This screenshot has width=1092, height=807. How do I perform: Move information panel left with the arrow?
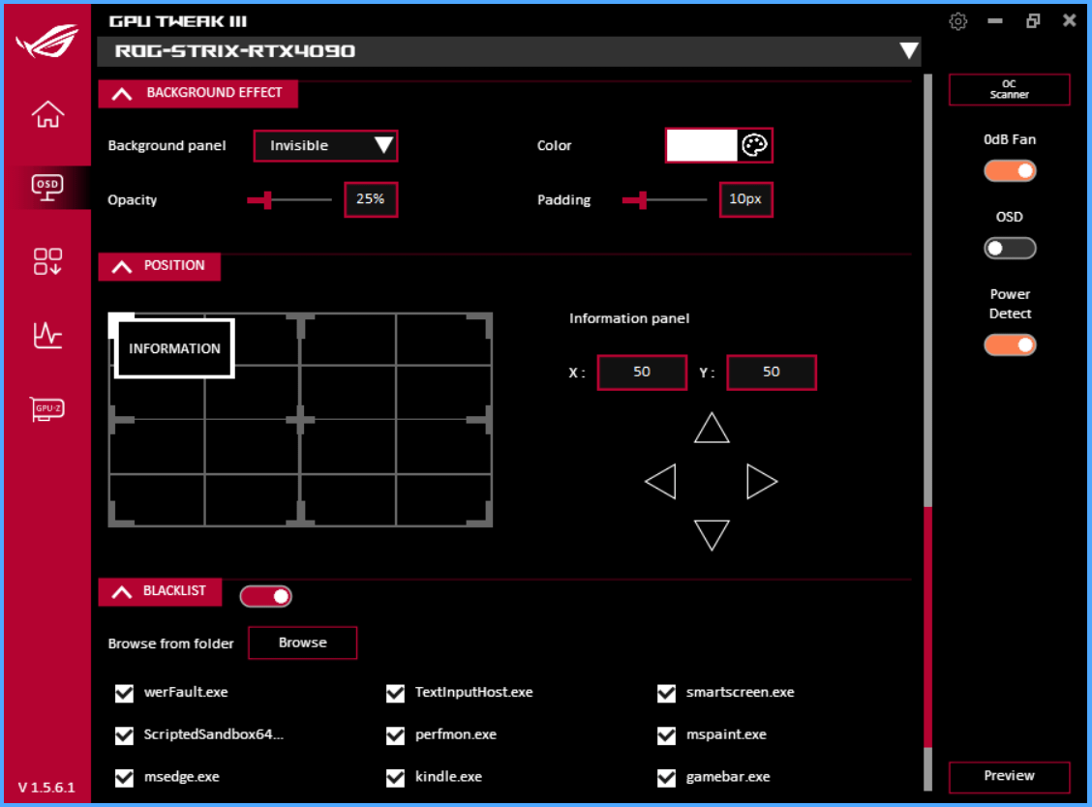pos(660,481)
